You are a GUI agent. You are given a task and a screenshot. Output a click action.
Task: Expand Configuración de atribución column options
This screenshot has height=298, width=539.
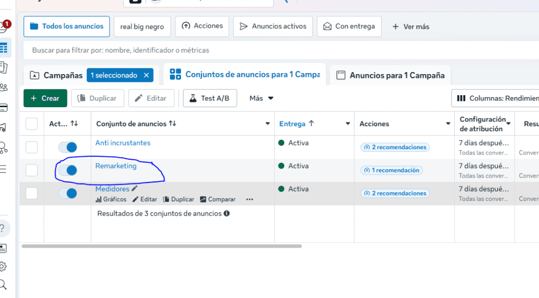pyautogui.click(x=508, y=124)
